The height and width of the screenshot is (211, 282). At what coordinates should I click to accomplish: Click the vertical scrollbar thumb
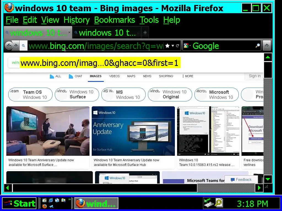coord(268,70)
